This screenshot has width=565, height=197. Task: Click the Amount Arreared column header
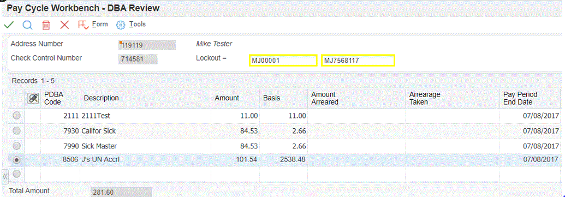[x=356, y=98]
